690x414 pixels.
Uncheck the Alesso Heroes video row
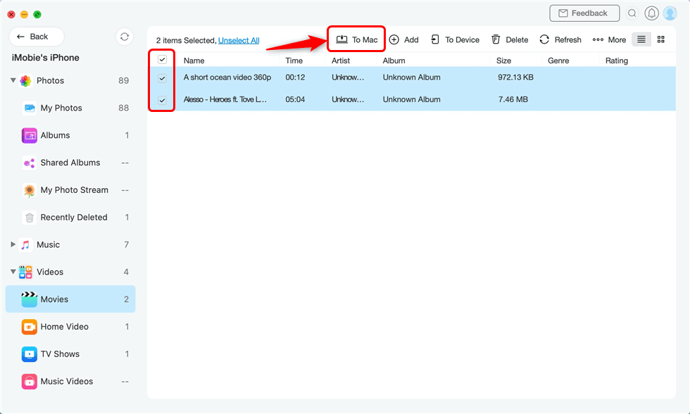163,100
